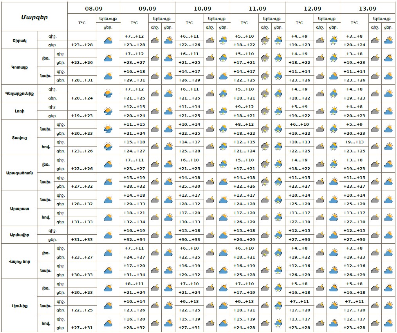Screen dimensions: 397x333
Task: Click Գեղարքունիք's night weather icon for 12.09
Action: coord(320,93)
